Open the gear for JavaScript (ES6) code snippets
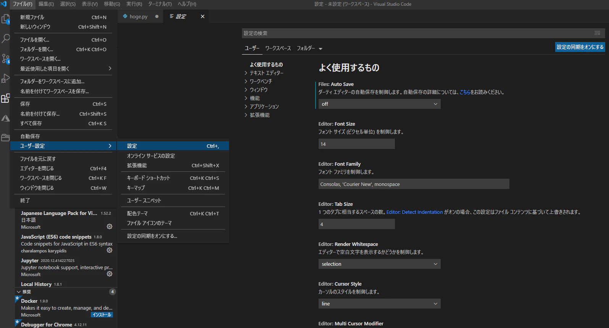The width and height of the screenshot is (609, 328). 110,250
